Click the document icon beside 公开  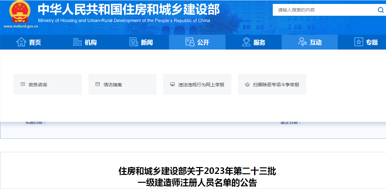point(190,42)
